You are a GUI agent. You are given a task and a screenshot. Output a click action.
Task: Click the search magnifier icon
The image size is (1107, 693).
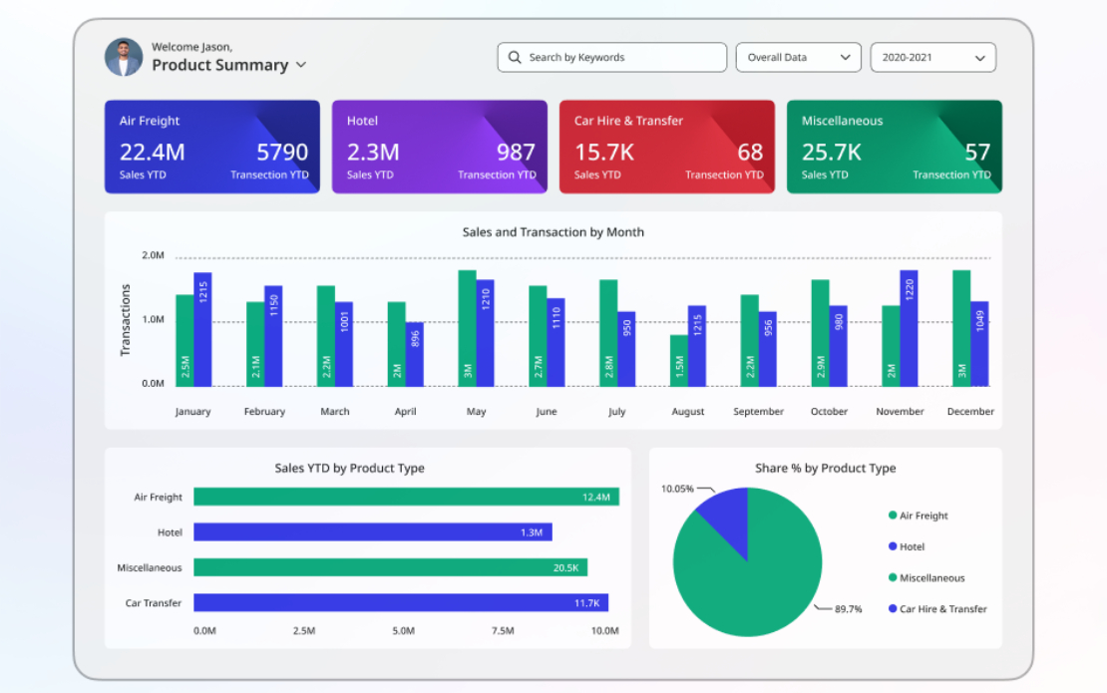pyautogui.click(x=515, y=57)
